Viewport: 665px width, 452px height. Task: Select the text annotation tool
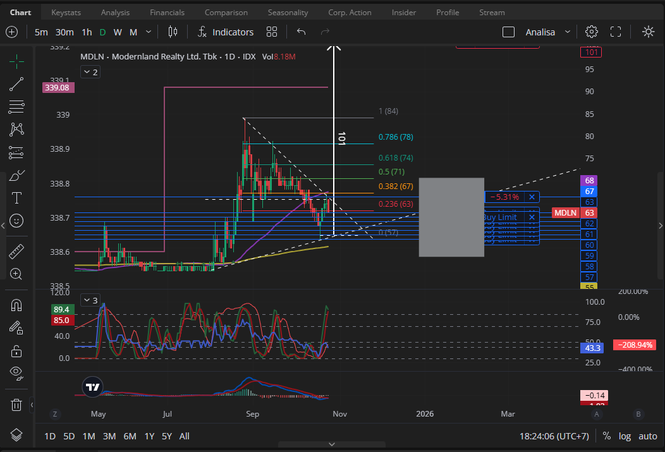tap(16, 198)
